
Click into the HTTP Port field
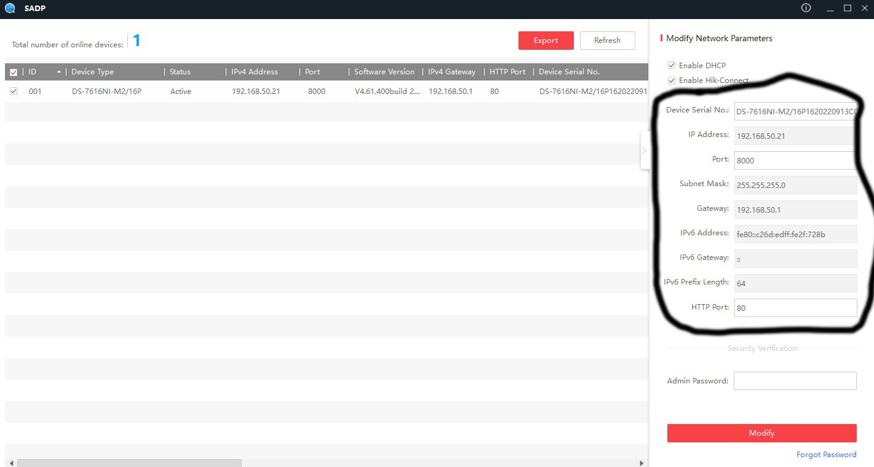pyautogui.click(x=795, y=308)
